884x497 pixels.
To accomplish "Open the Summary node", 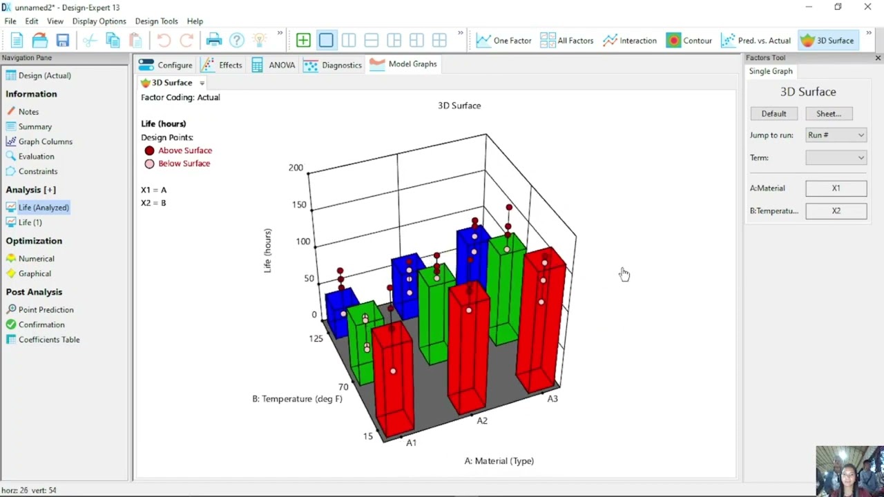I will click(x=29, y=127).
